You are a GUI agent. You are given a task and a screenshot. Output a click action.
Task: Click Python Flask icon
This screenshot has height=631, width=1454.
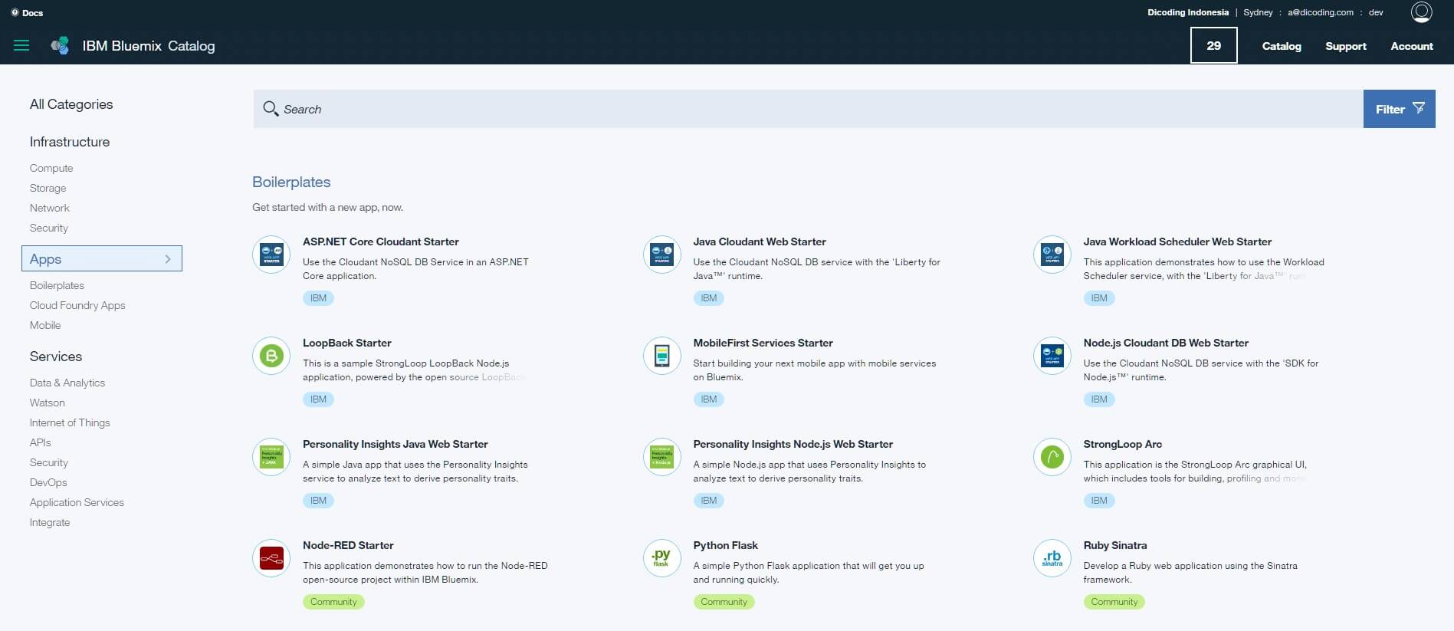[x=661, y=558]
